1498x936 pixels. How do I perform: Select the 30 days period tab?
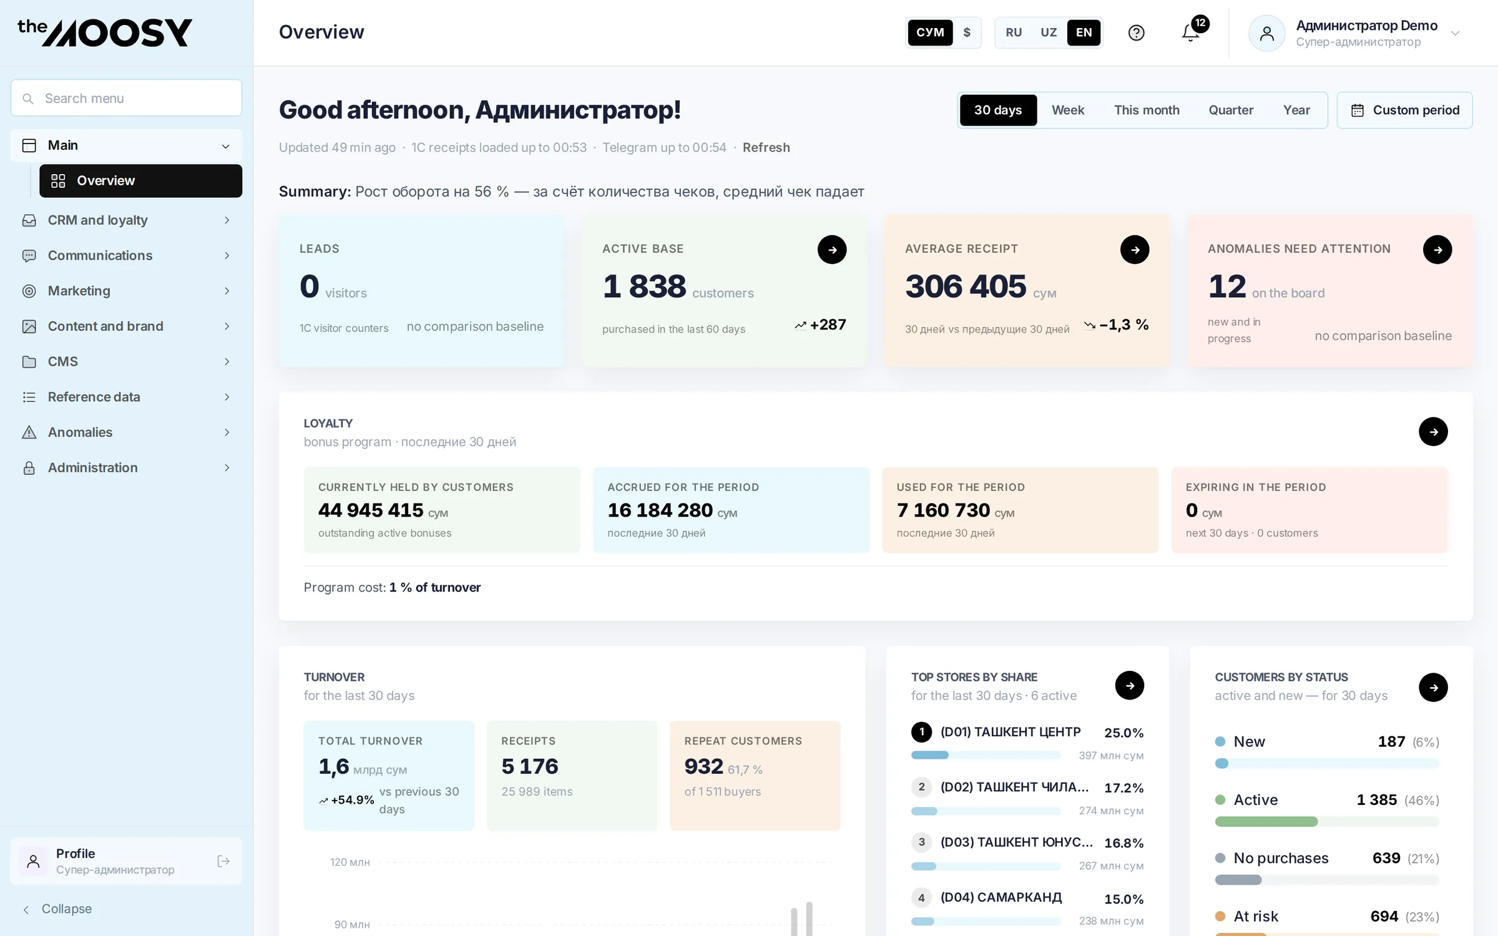998,110
